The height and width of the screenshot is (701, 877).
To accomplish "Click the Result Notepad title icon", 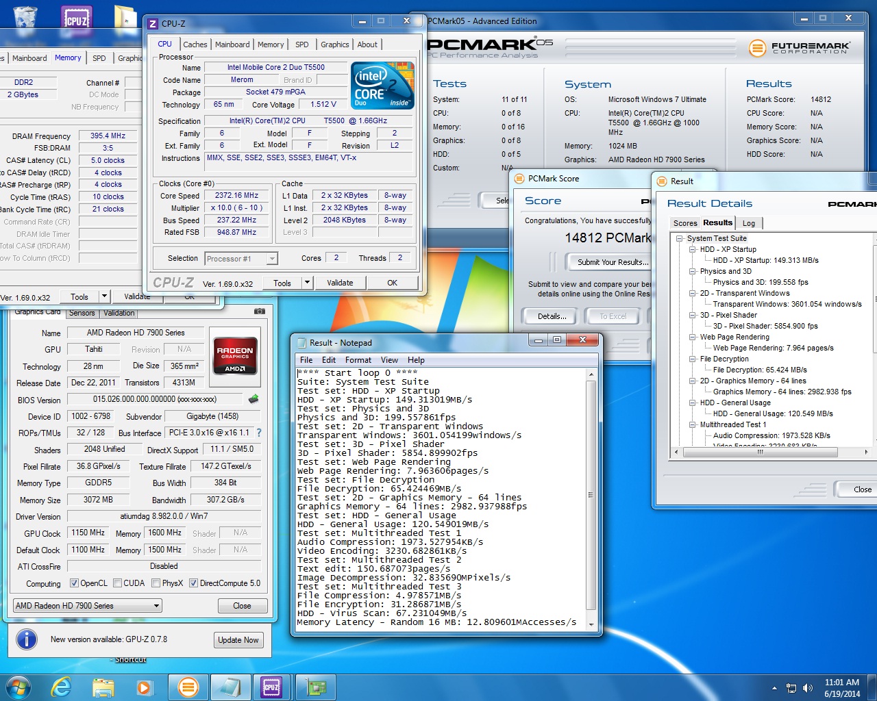I will coord(300,342).
